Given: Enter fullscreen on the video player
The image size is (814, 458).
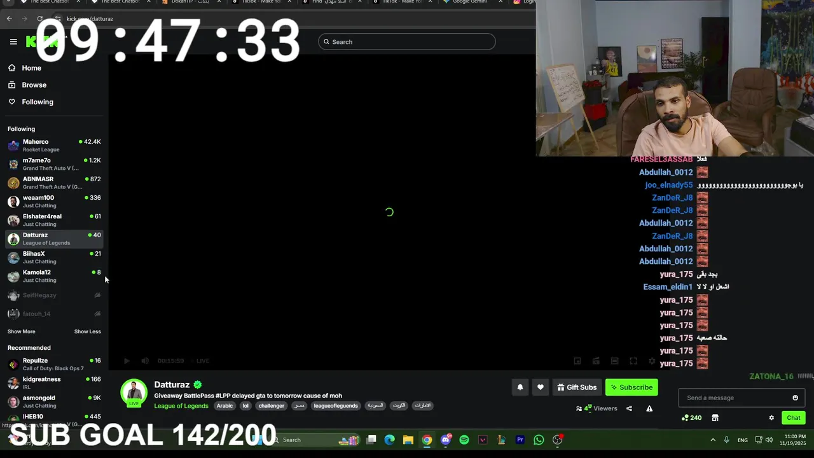Looking at the screenshot, I should 633,361.
